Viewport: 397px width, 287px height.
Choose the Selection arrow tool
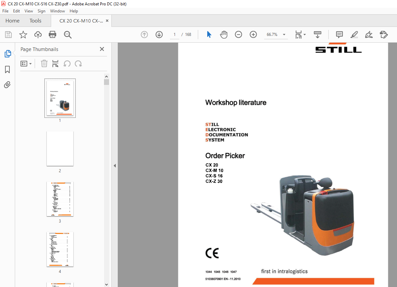click(x=209, y=35)
